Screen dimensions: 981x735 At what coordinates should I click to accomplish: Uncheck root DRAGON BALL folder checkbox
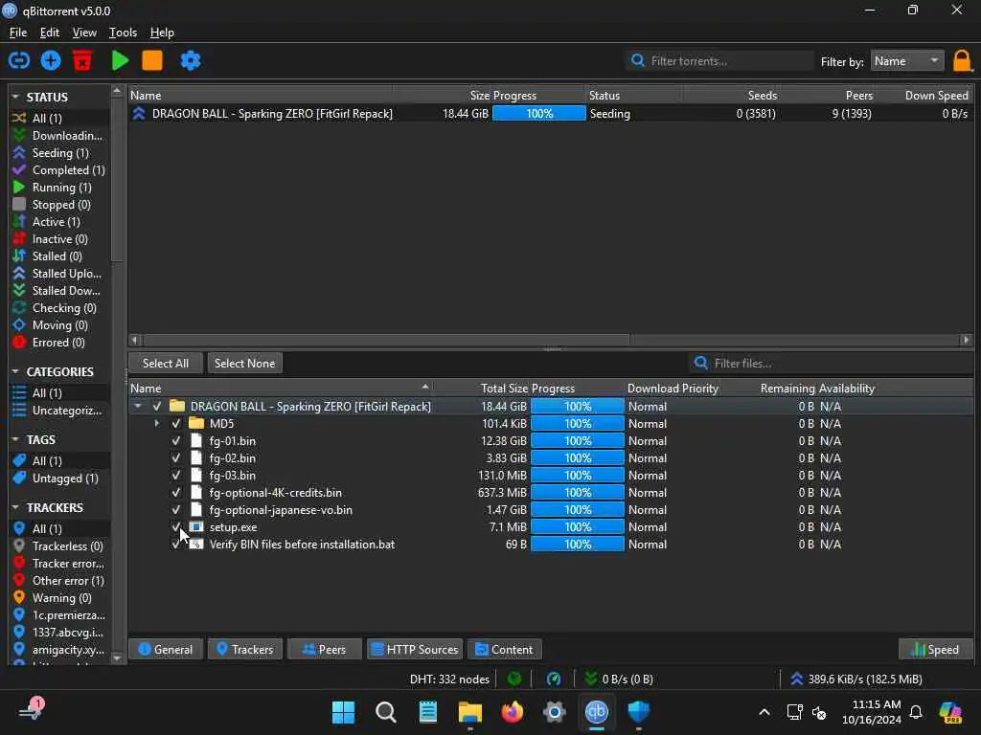point(157,406)
